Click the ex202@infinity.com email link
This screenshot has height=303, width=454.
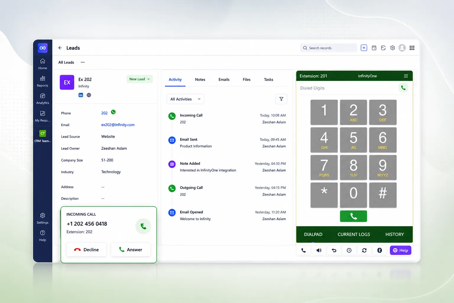click(118, 125)
